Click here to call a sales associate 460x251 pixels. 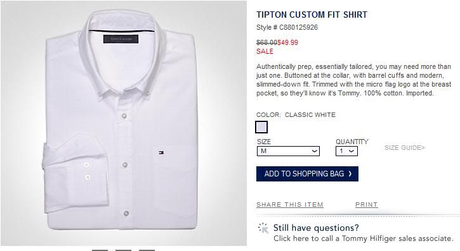(x=364, y=238)
